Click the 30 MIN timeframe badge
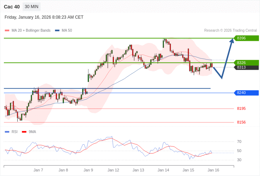This screenshot has height=176, width=260. coord(32,7)
